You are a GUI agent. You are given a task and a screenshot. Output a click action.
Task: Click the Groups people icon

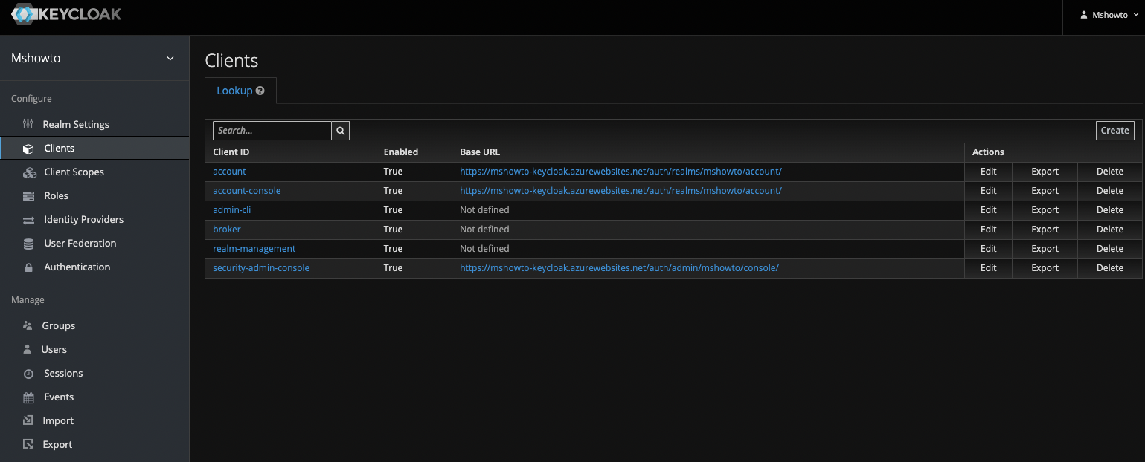[x=28, y=325]
